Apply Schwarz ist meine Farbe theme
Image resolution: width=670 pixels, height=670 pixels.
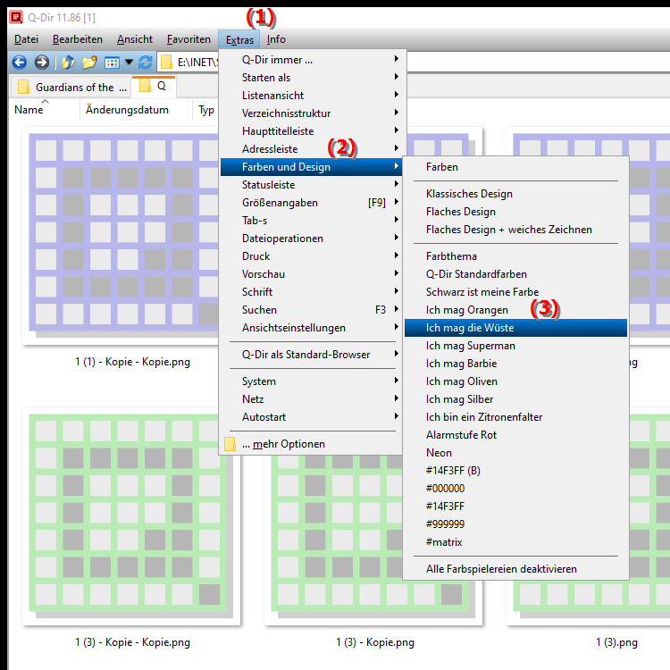point(515,292)
